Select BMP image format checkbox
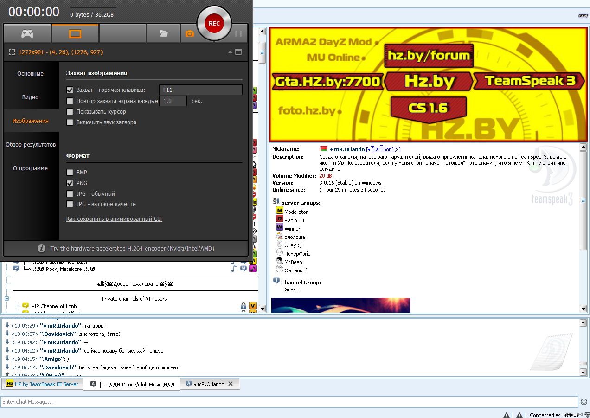 70,173
